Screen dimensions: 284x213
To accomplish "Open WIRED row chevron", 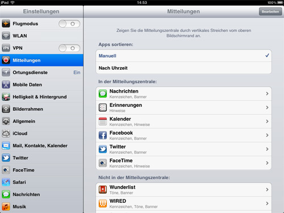I will (x=267, y=203).
